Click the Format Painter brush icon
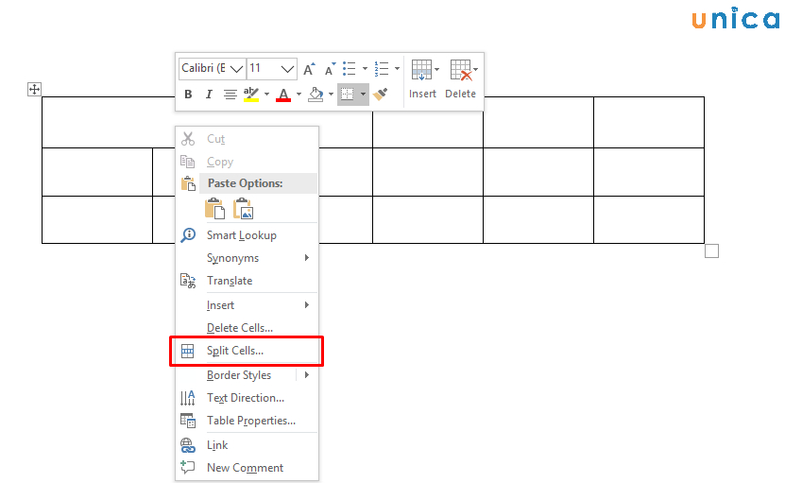Viewport: 785px width, 483px height. pos(380,95)
